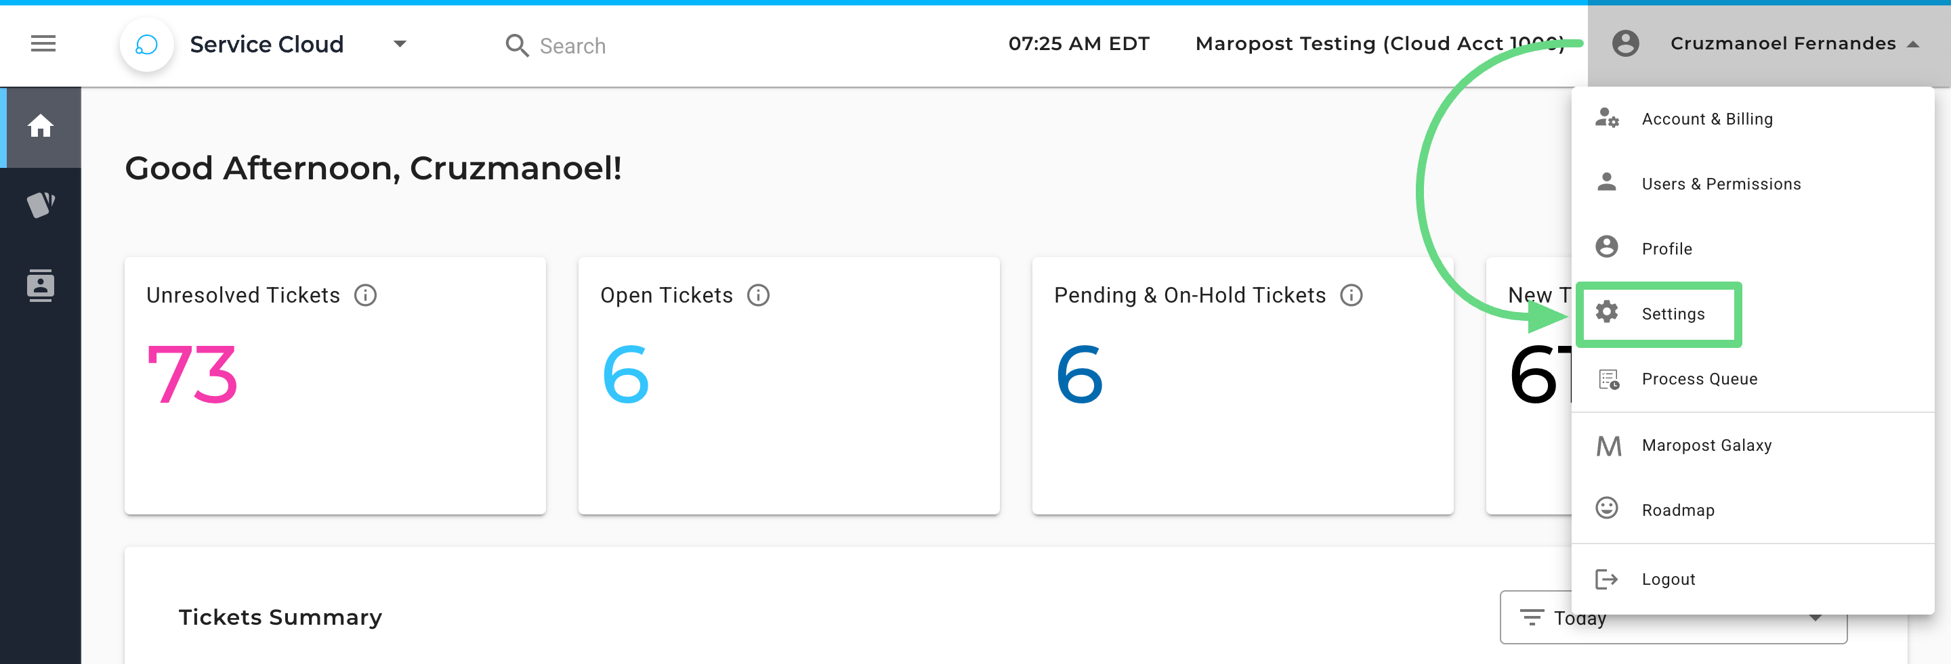1951x664 pixels.
Task: Expand the Service Cloud app switcher arrow
Action: coord(400,44)
